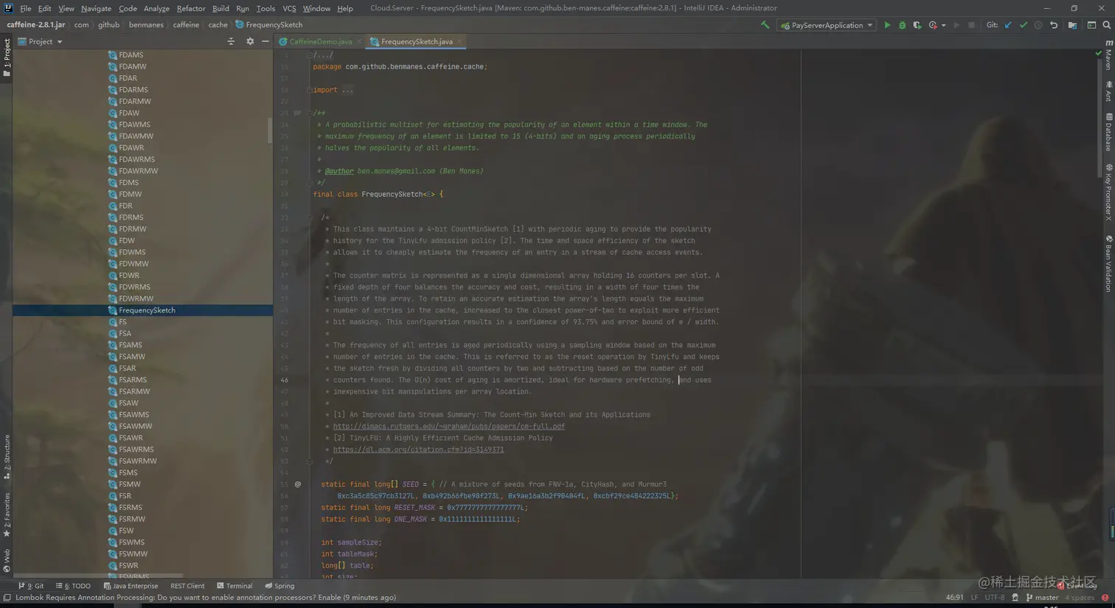Open the Ant tool window

click(1108, 91)
